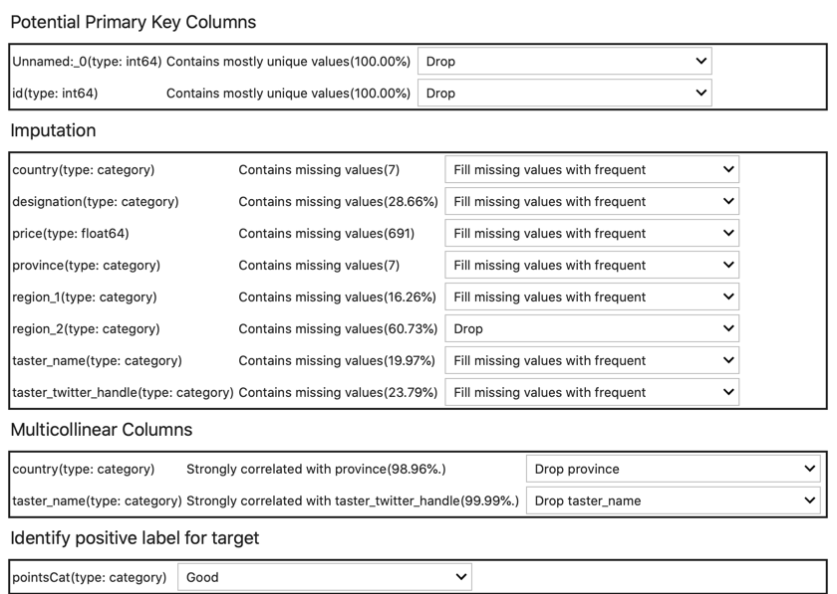Open the Unnamed:_0 action dropdown
The width and height of the screenshot is (837, 594).
565,62
